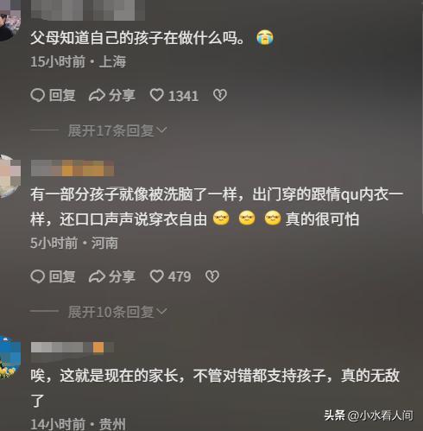The width and height of the screenshot is (423, 431).
Task: Share the Henan user's comment
Action: coord(111,276)
